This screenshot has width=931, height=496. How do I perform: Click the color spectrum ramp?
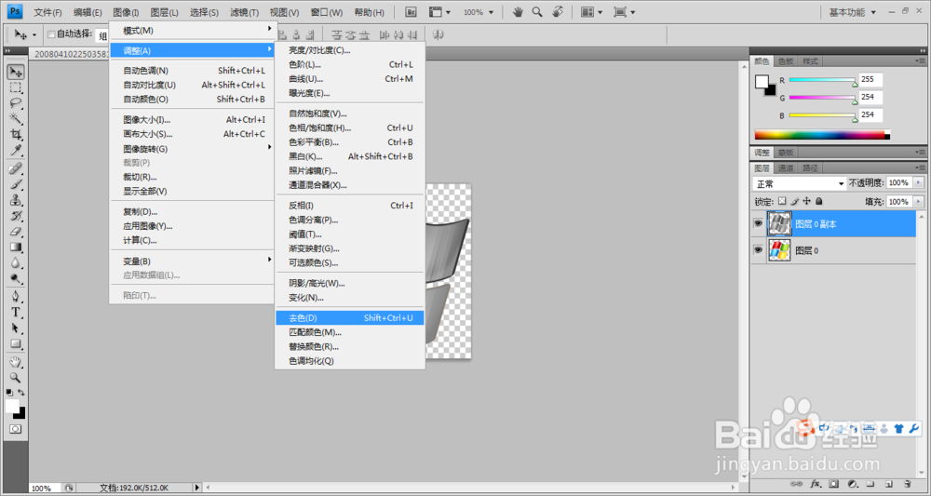click(x=822, y=135)
